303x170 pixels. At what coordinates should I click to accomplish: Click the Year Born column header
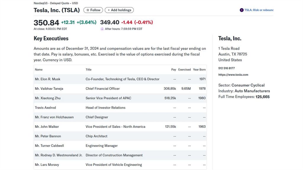(199, 70)
